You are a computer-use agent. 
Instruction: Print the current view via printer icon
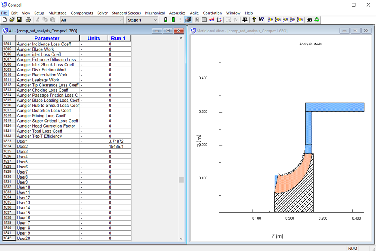(28, 20)
